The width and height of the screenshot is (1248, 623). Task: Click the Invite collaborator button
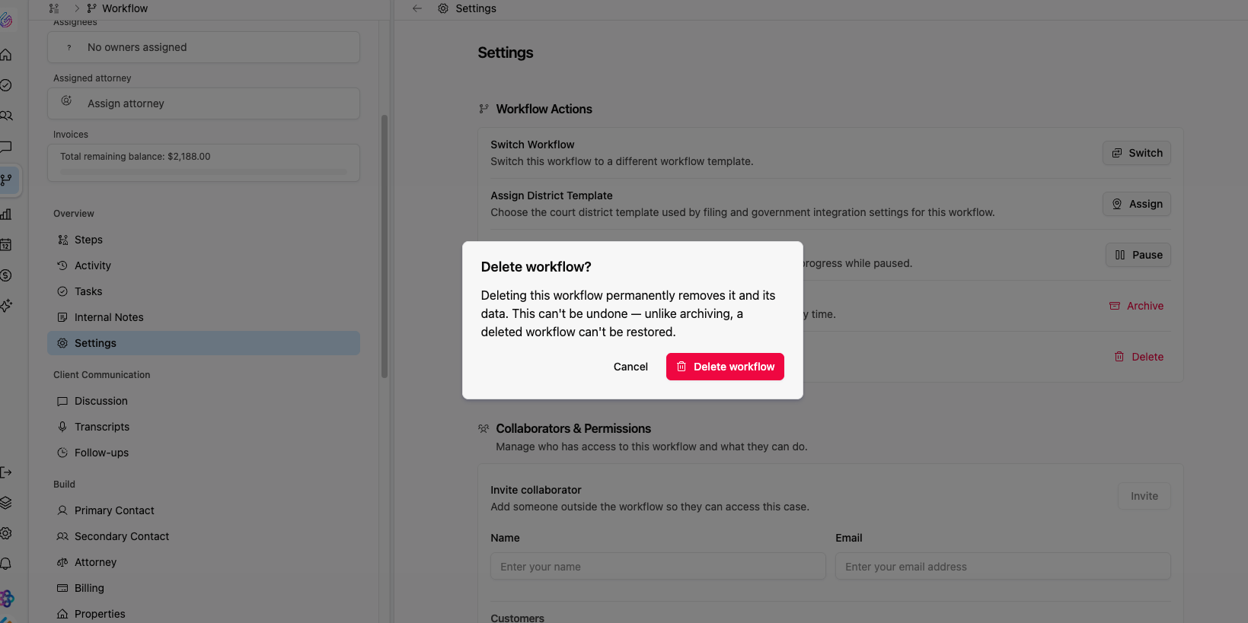1144,496
